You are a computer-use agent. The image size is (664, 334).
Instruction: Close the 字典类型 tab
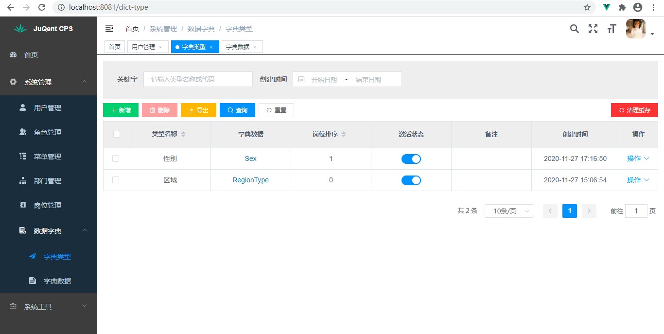211,47
